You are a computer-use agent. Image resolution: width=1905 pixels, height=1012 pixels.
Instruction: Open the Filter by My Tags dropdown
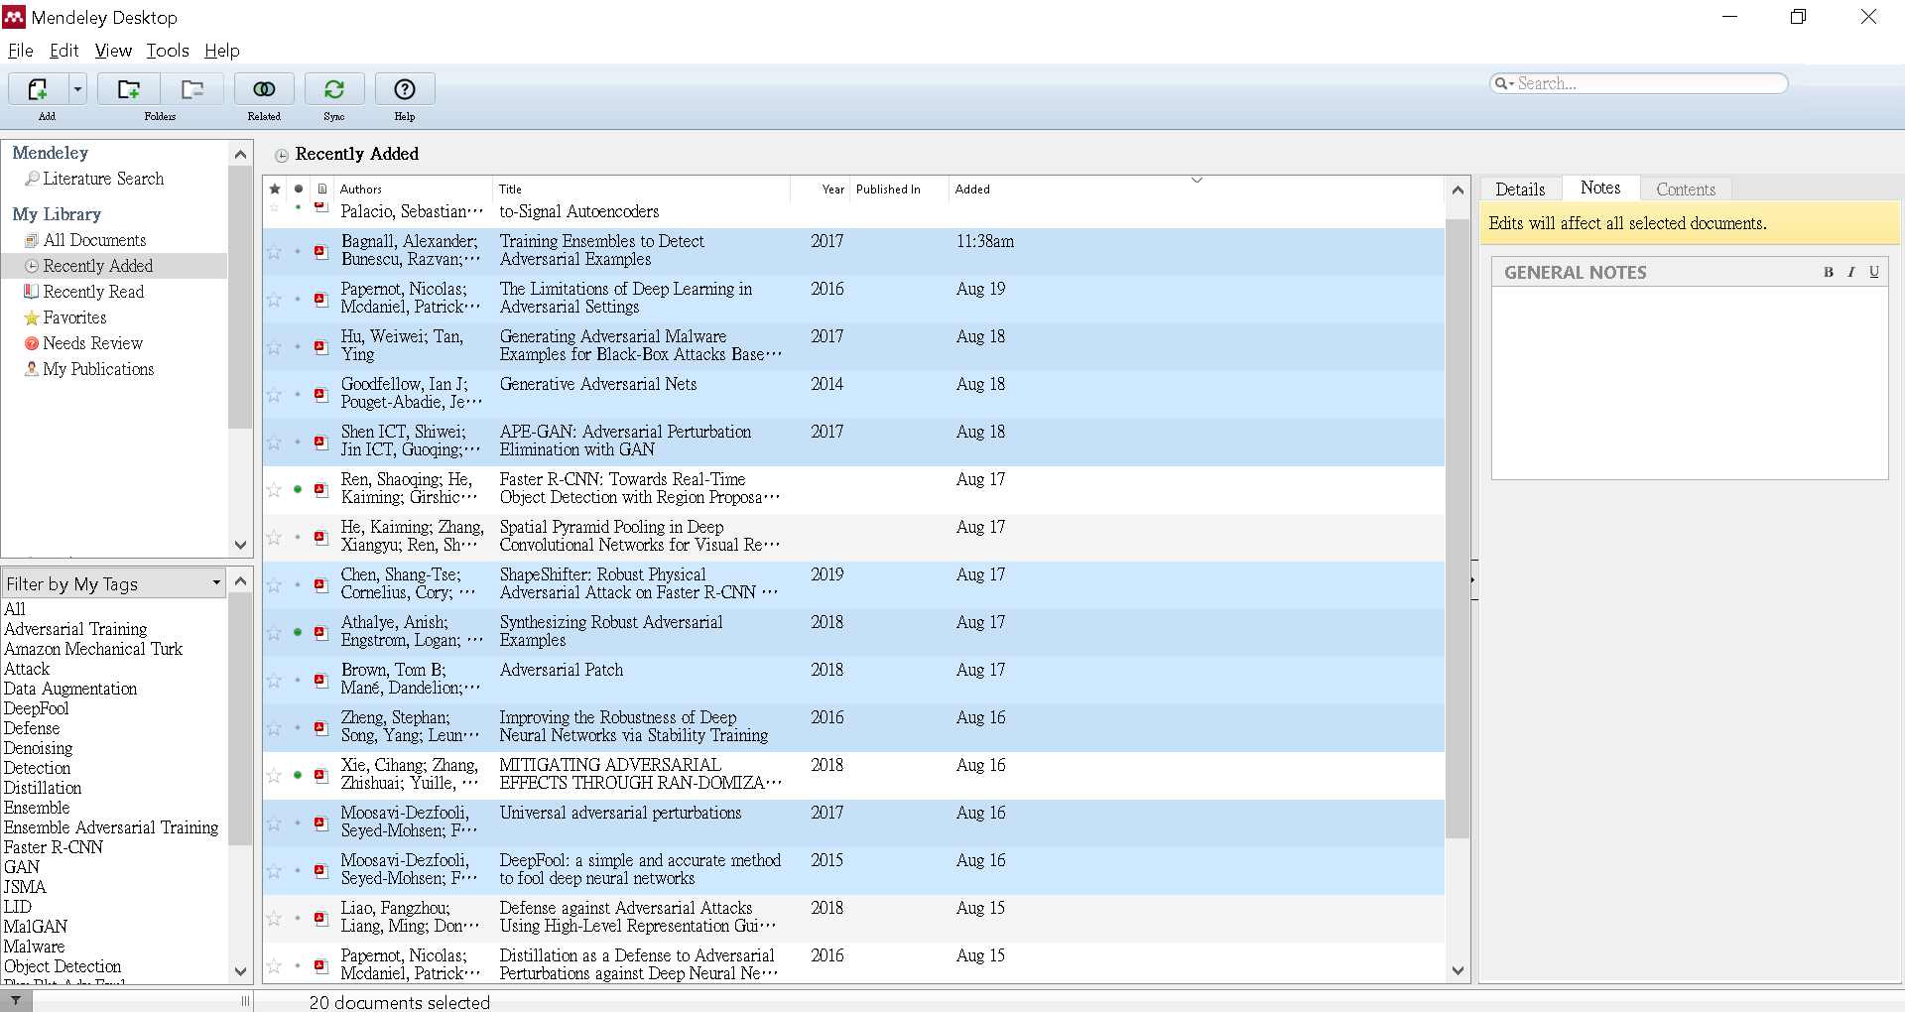[114, 583]
